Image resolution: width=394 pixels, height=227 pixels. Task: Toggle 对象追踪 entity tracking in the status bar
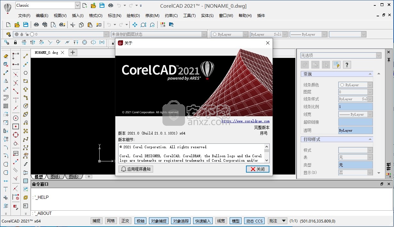pos(181,221)
